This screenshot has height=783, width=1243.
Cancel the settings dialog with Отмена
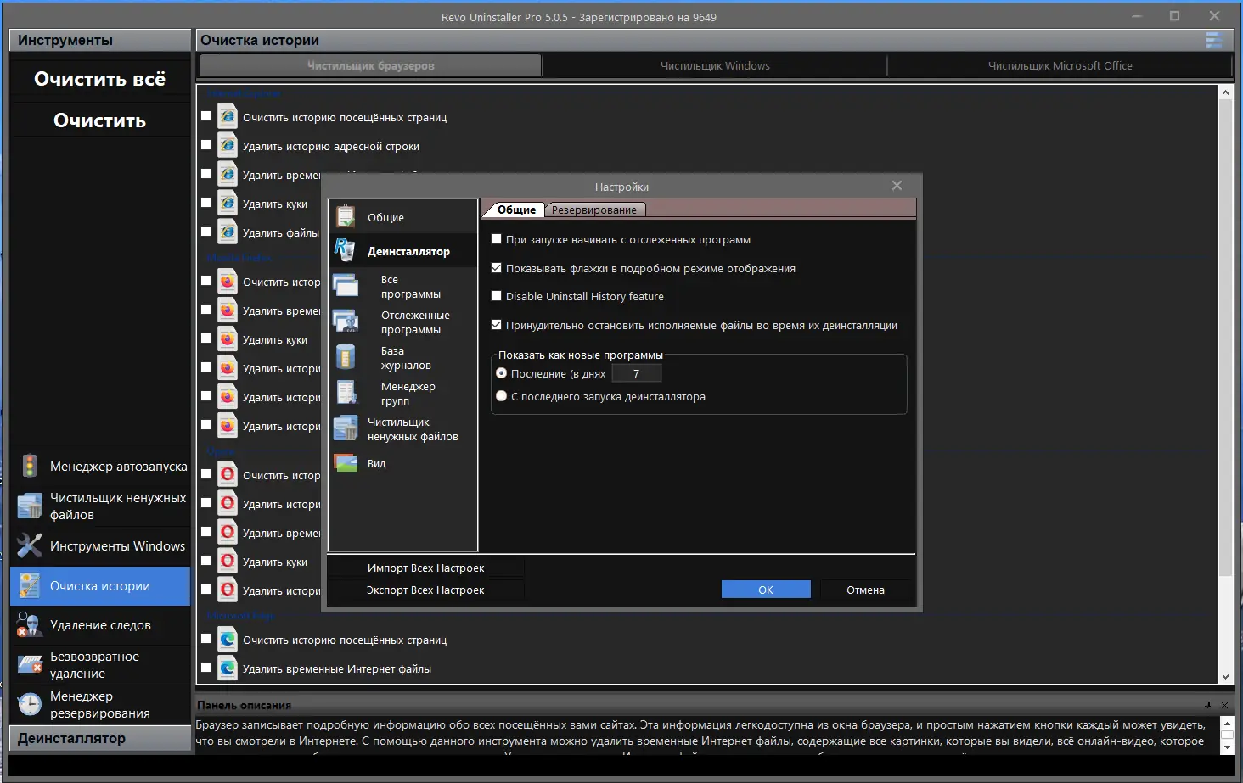(865, 590)
